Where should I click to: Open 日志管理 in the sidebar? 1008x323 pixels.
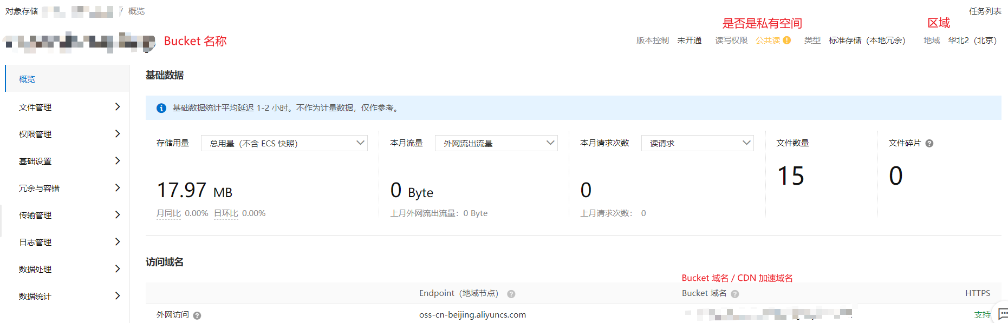[x=68, y=242]
